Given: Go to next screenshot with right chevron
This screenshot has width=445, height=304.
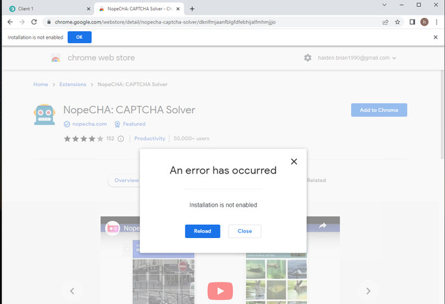Looking at the screenshot, I should 369,291.
